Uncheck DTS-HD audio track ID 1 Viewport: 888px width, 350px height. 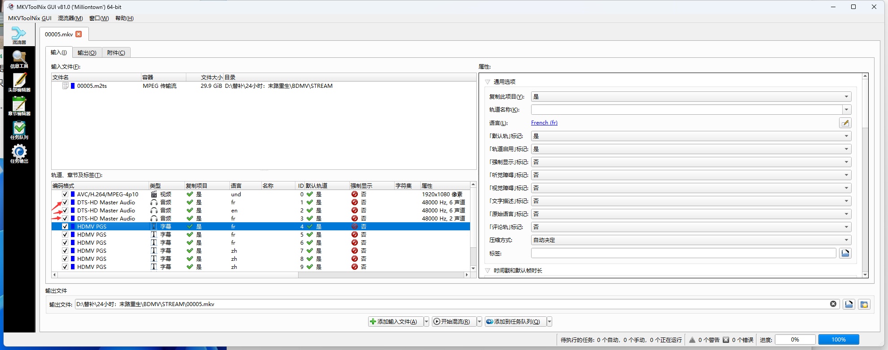[x=65, y=202]
